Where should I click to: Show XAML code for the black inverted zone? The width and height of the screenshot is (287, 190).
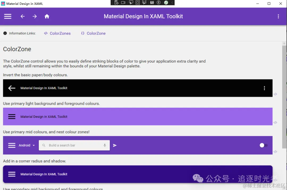tap(275, 94)
